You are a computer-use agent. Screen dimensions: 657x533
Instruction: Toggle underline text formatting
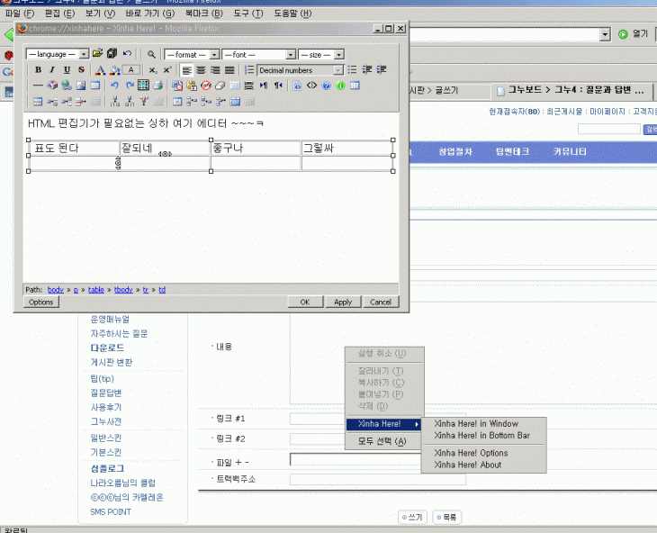tap(67, 70)
